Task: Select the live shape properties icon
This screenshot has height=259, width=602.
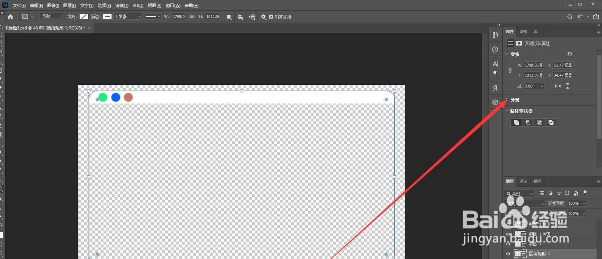Action: (510, 43)
